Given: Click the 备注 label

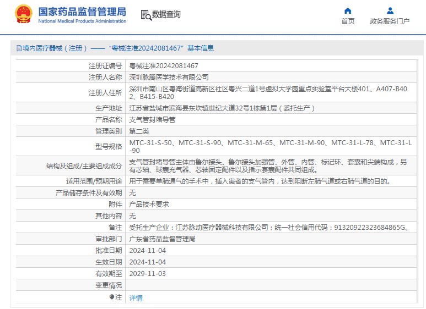Looking at the screenshot, I should click(115, 228).
